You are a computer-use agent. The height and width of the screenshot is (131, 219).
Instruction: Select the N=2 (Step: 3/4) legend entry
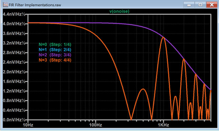point(55,55)
